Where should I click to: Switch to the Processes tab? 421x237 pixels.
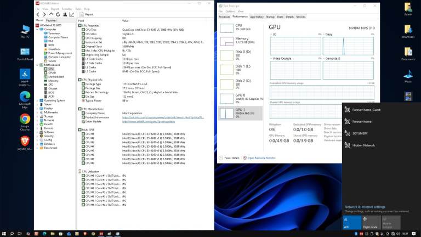pyautogui.click(x=225, y=17)
